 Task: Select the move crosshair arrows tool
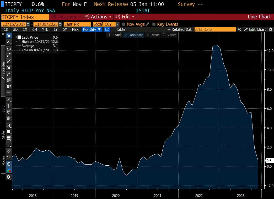pyautogui.click(x=9, y=106)
